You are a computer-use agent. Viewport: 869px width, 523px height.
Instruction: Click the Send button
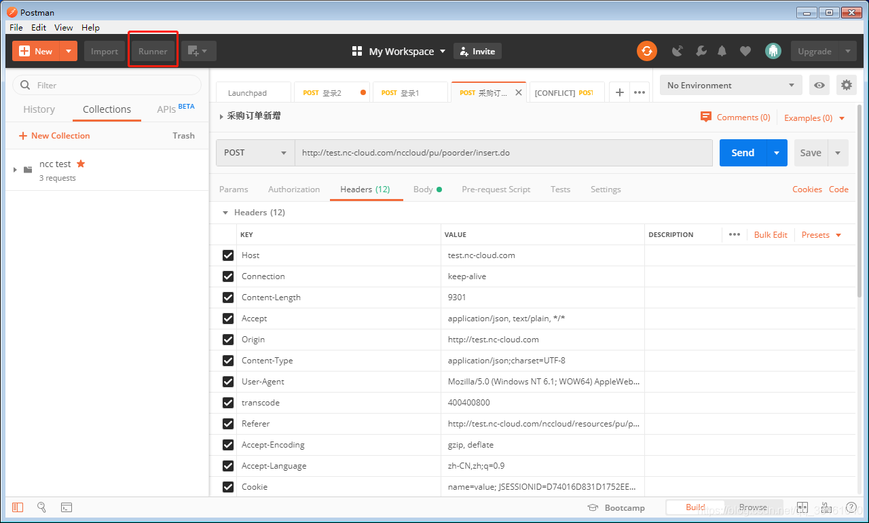pos(743,153)
